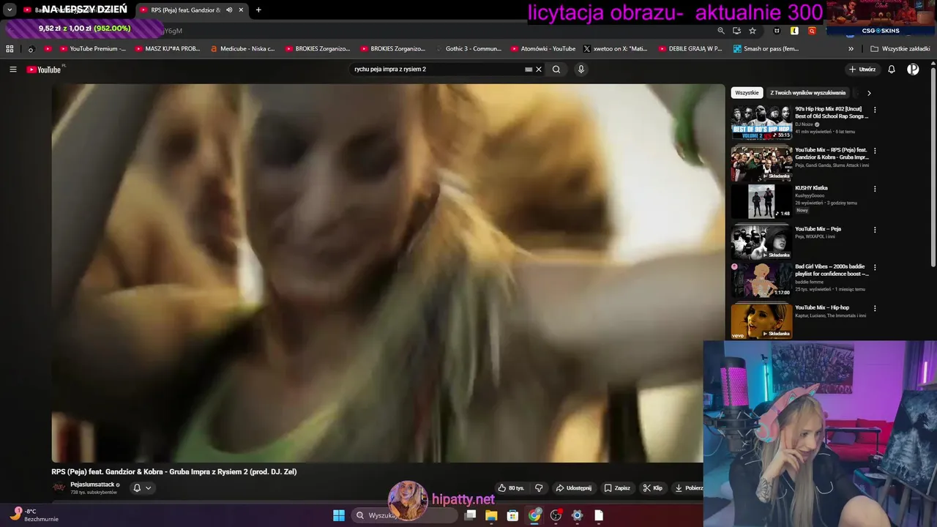Open File Explorer from the taskbar
937x527 pixels.
point(491,515)
